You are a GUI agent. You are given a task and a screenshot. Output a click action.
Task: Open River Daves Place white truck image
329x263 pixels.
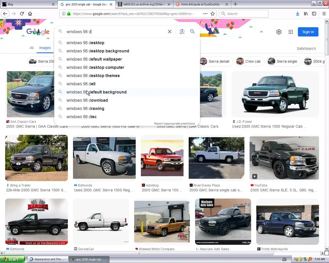pos(216,158)
